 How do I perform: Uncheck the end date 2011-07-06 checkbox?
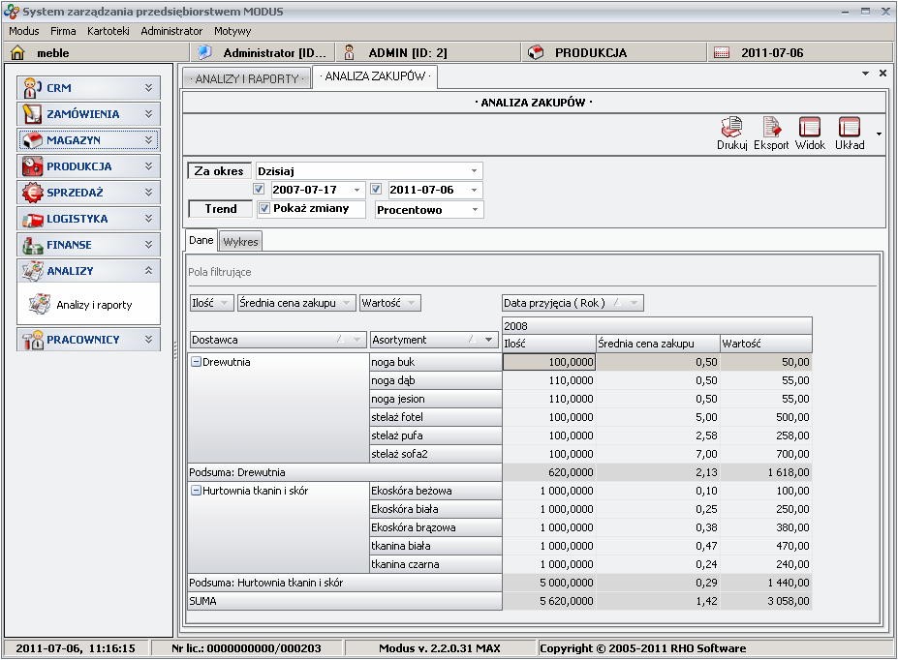click(x=376, y=190)
